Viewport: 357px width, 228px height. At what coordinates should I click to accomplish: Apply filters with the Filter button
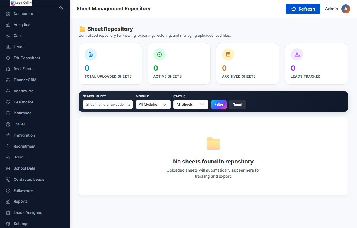(x=219, y=105)
